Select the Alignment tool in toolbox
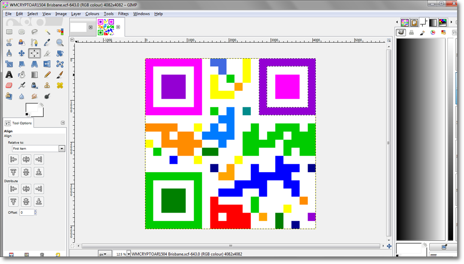 [x=34, y=53]
